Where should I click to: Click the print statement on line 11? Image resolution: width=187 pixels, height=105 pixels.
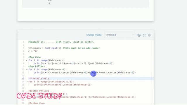click(x=85, y=73)
